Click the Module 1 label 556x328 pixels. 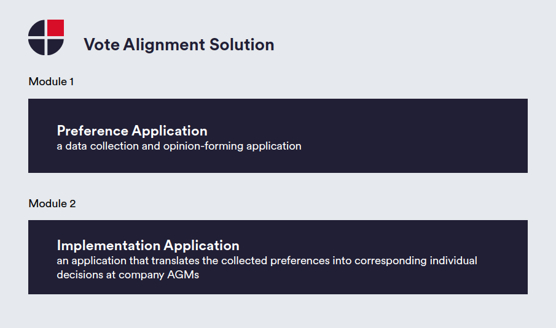[51, 82]
